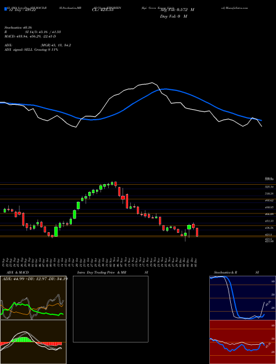This screenshot has width=276, height=364.
Task: Click the CL: 423.55 closing price text
Action: point(103,10)
